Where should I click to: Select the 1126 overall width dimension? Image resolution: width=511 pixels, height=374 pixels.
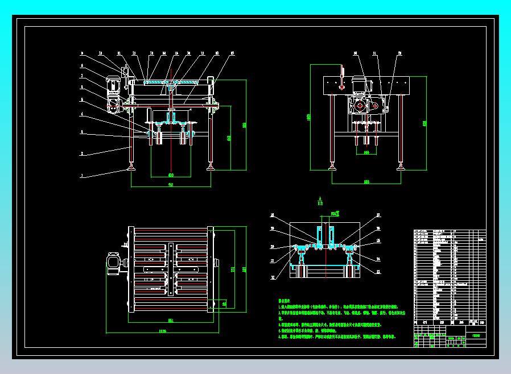(162, 331)
